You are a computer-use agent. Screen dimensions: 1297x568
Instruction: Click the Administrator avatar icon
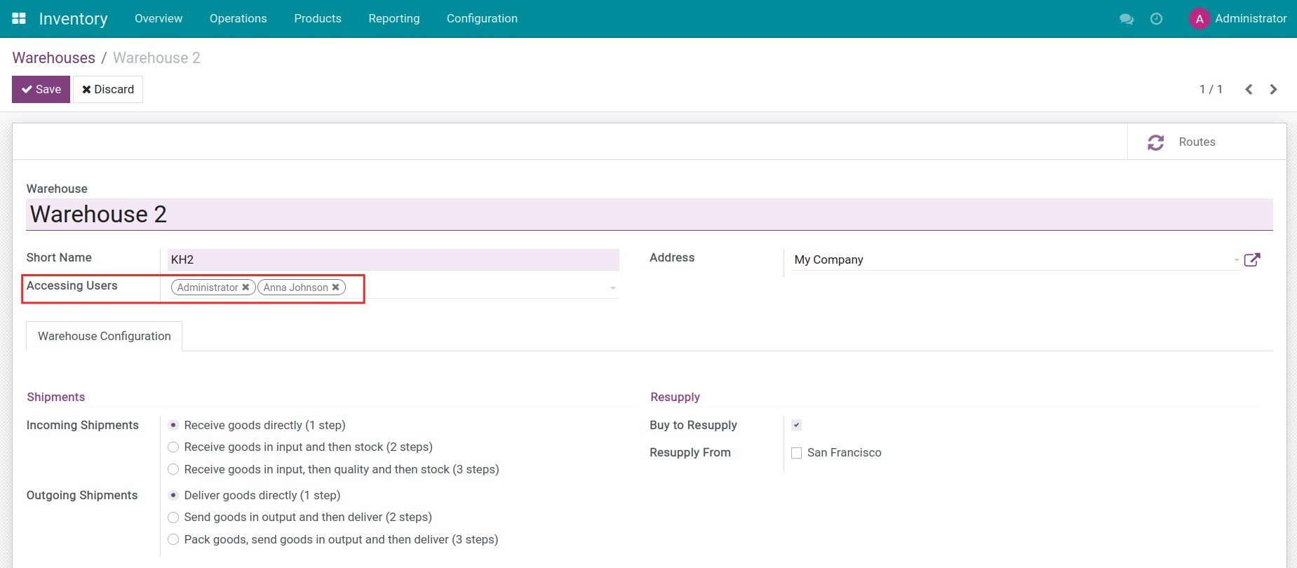(x=1199, y=19)
